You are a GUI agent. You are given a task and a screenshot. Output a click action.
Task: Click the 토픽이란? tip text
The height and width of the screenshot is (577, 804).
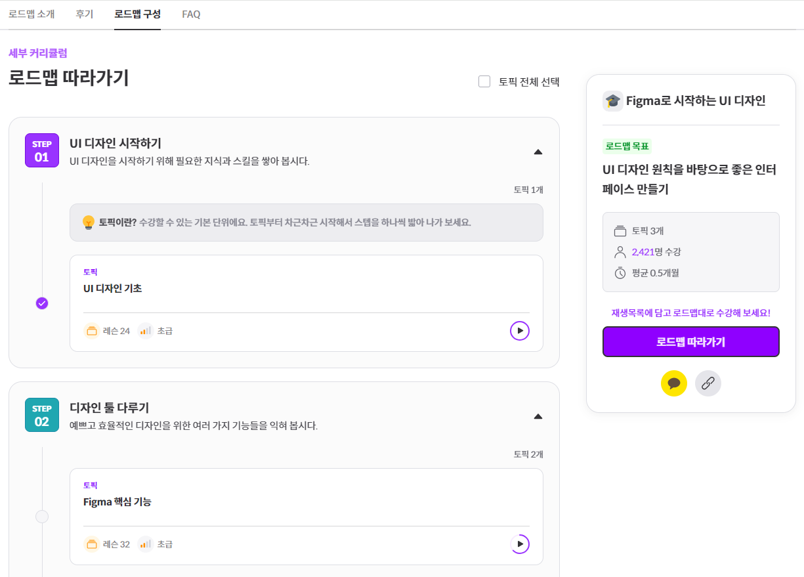[x=118, y=223]
